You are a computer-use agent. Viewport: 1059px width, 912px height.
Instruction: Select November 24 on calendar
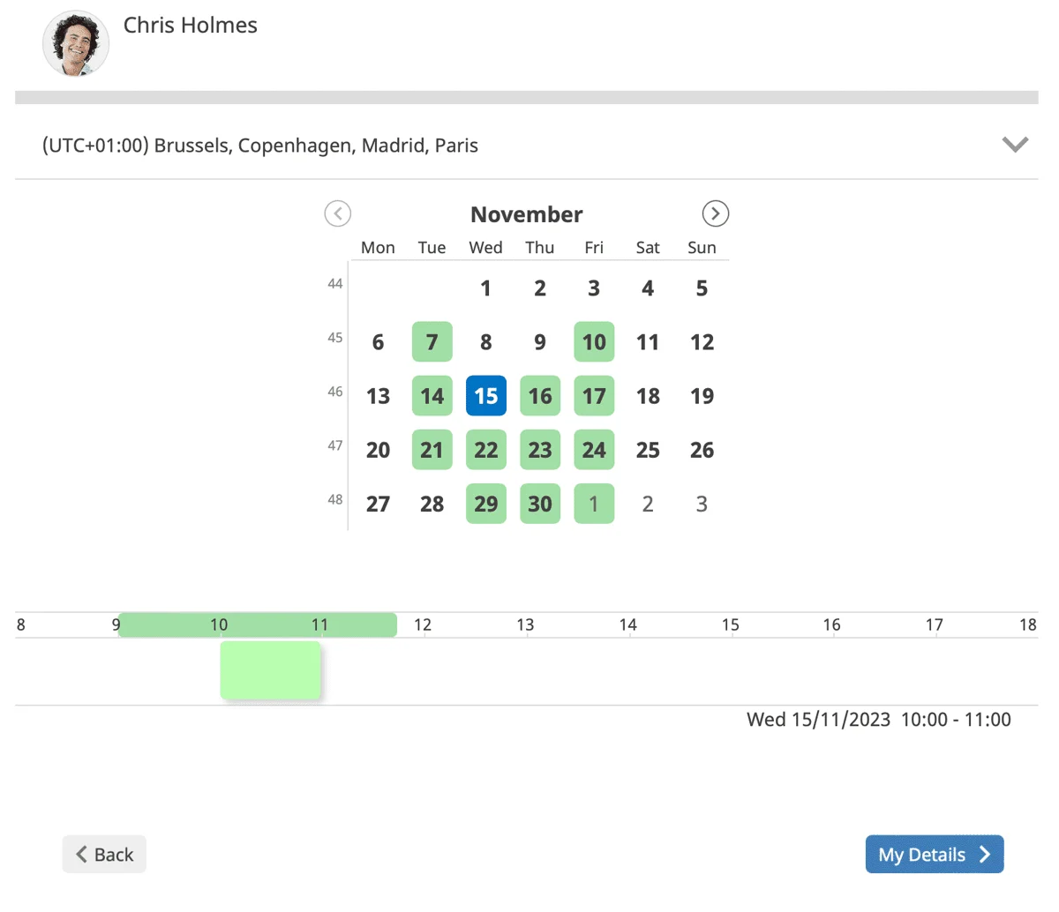pyautogui.click(x=594, y=450)
